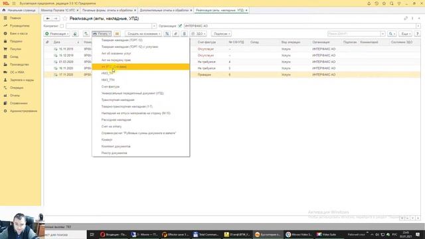Click the list icon before ЭДО
425x239 pixels.
pyautogui.click(x=184, y=34)
